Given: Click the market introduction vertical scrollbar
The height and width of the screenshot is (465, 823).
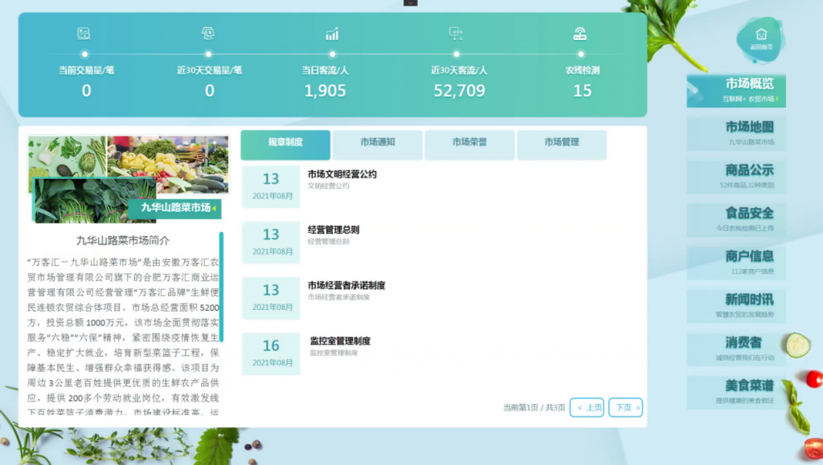Looking at the screenshot, I should click(x=221, y=287).
